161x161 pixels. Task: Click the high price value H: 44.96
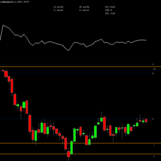pos(84,7)
